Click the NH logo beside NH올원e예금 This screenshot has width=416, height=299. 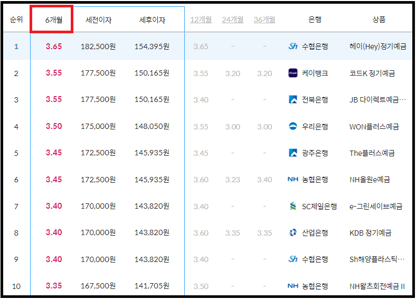pyautogui.click(x=293, y=179)
